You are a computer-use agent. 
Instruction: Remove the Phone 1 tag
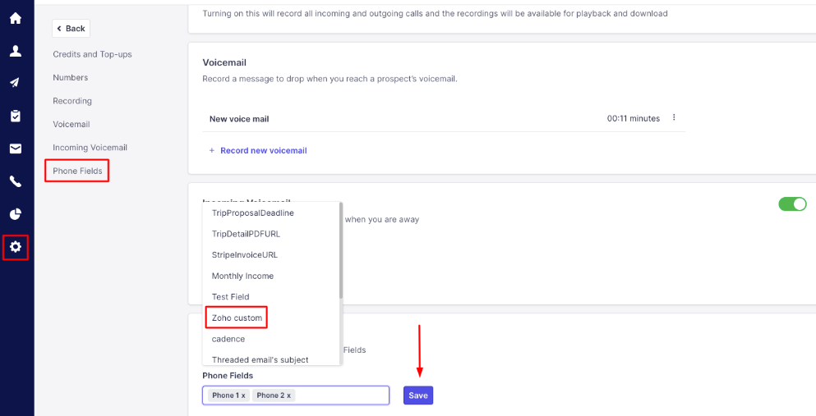pyautogui.click(x=243, y=395)
